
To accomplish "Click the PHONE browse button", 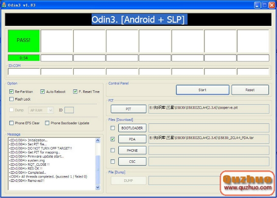I will point(132,151).
